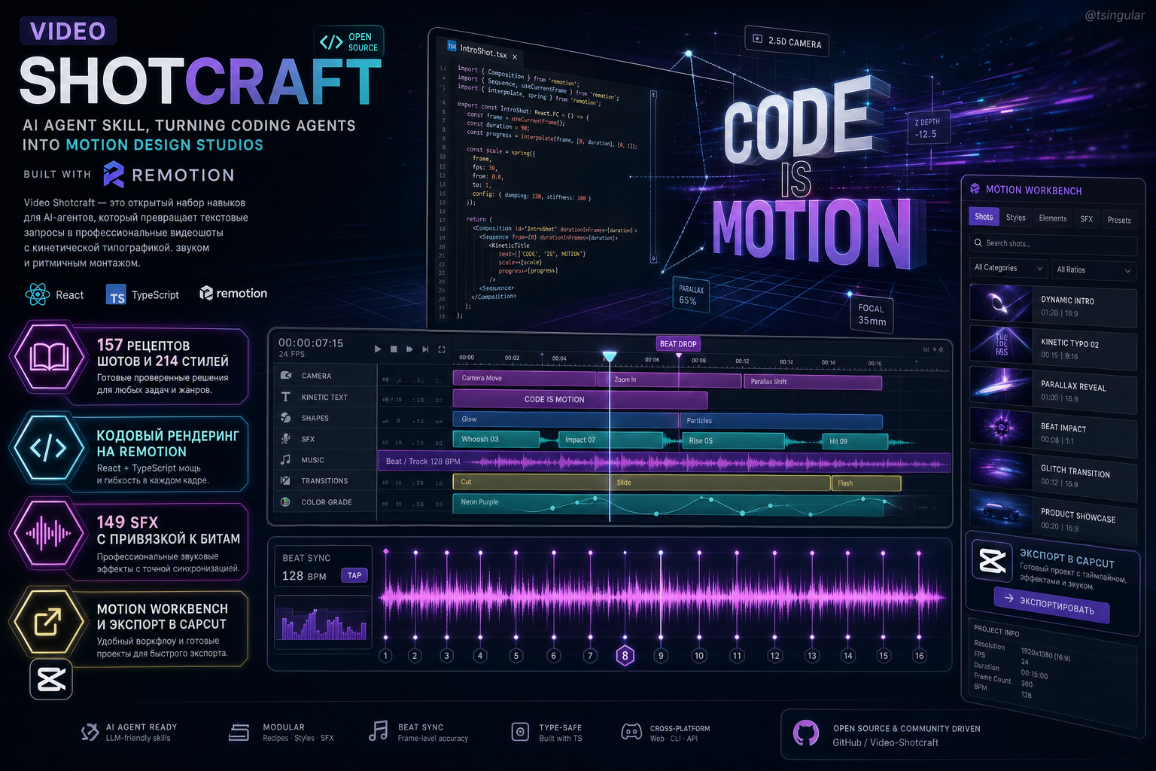Select the Camera Move clip

tap(525, 378)
